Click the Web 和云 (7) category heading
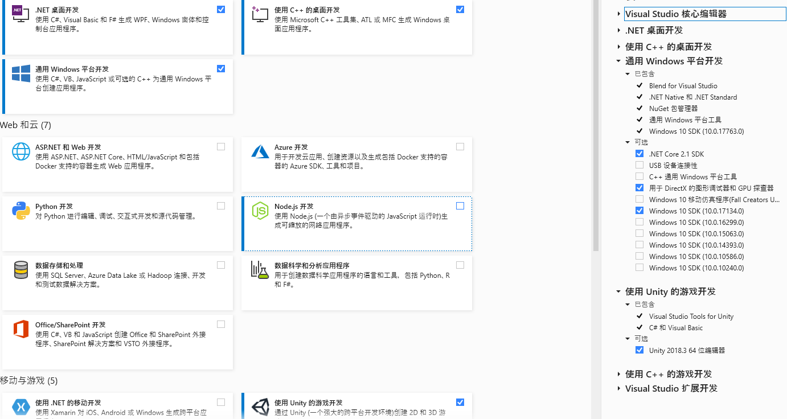Image resolution: width=787 pixels, height=419 pixels. coord(26,125)
